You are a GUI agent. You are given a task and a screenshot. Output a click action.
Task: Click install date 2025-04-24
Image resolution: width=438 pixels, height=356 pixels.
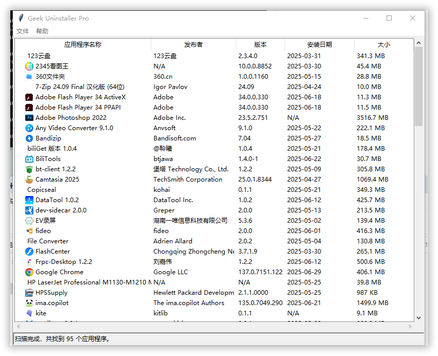tap(304, 87)
